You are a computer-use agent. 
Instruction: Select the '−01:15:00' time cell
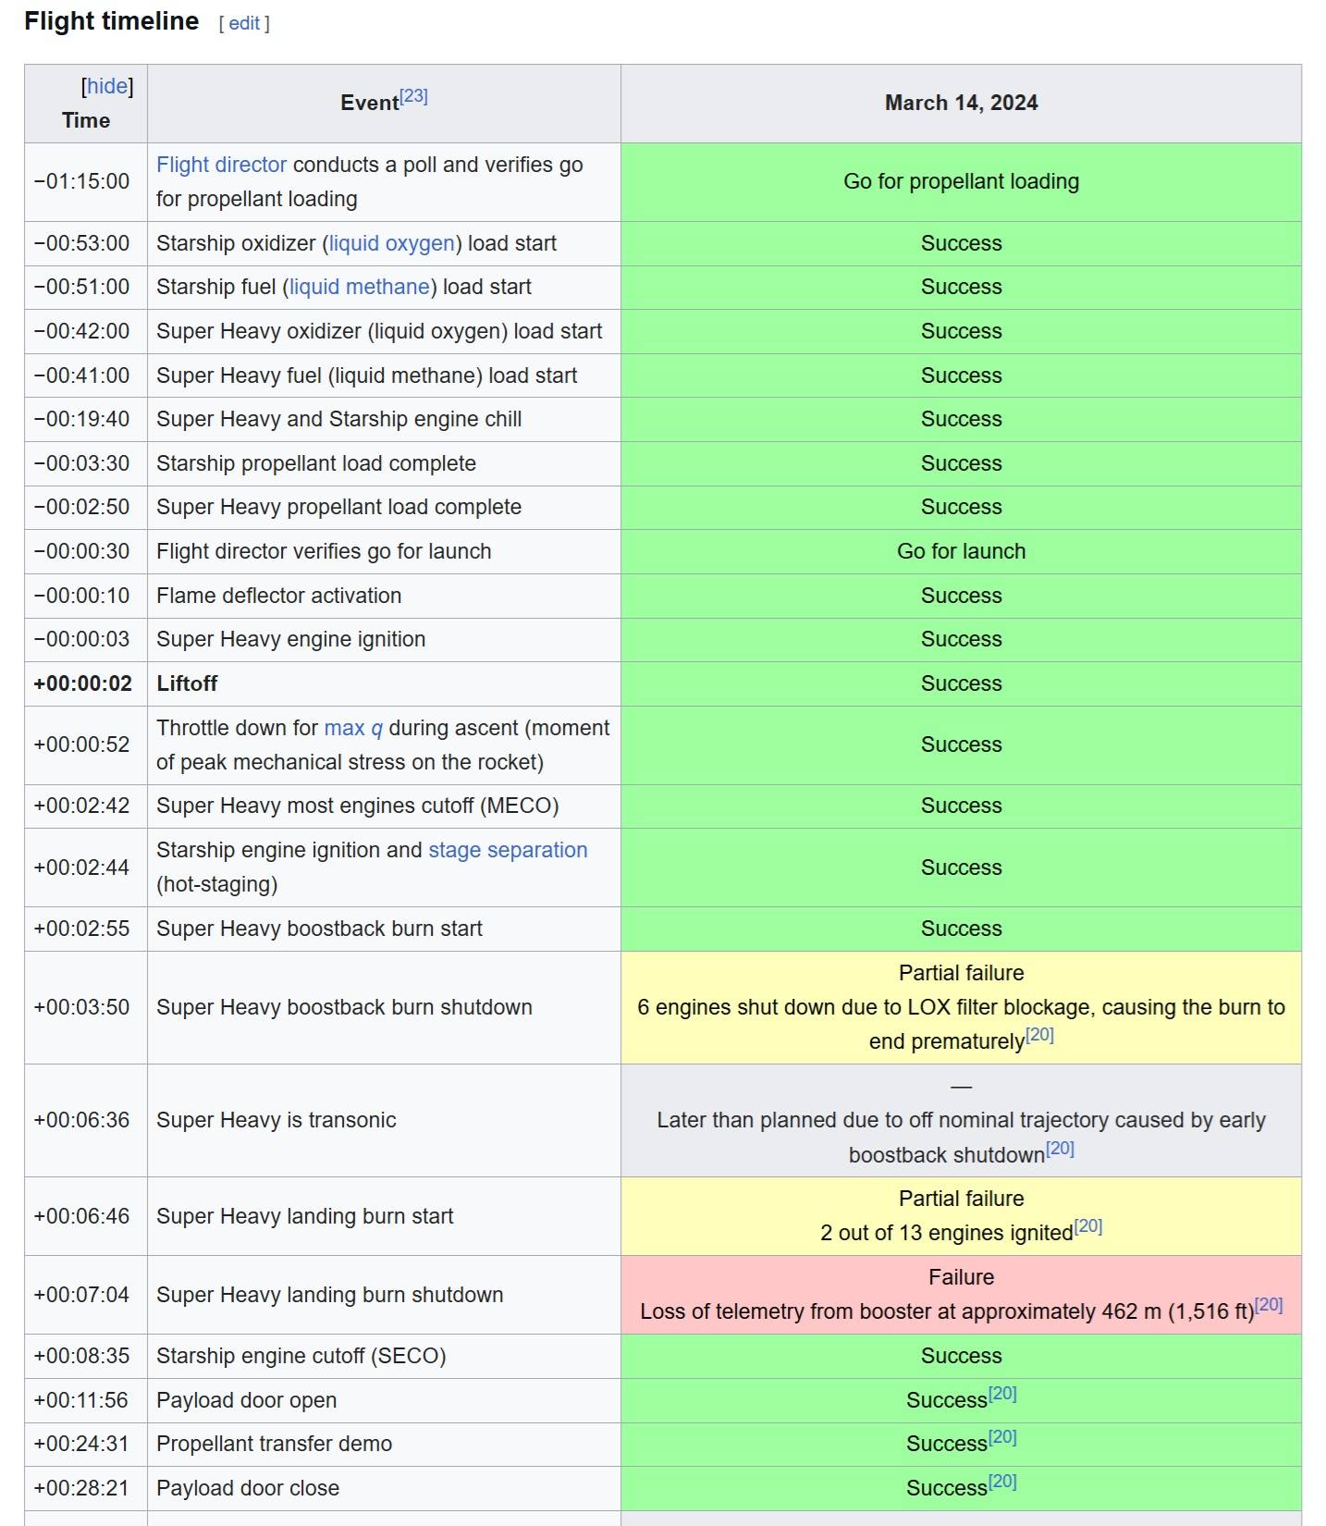(x=86, y=181)
